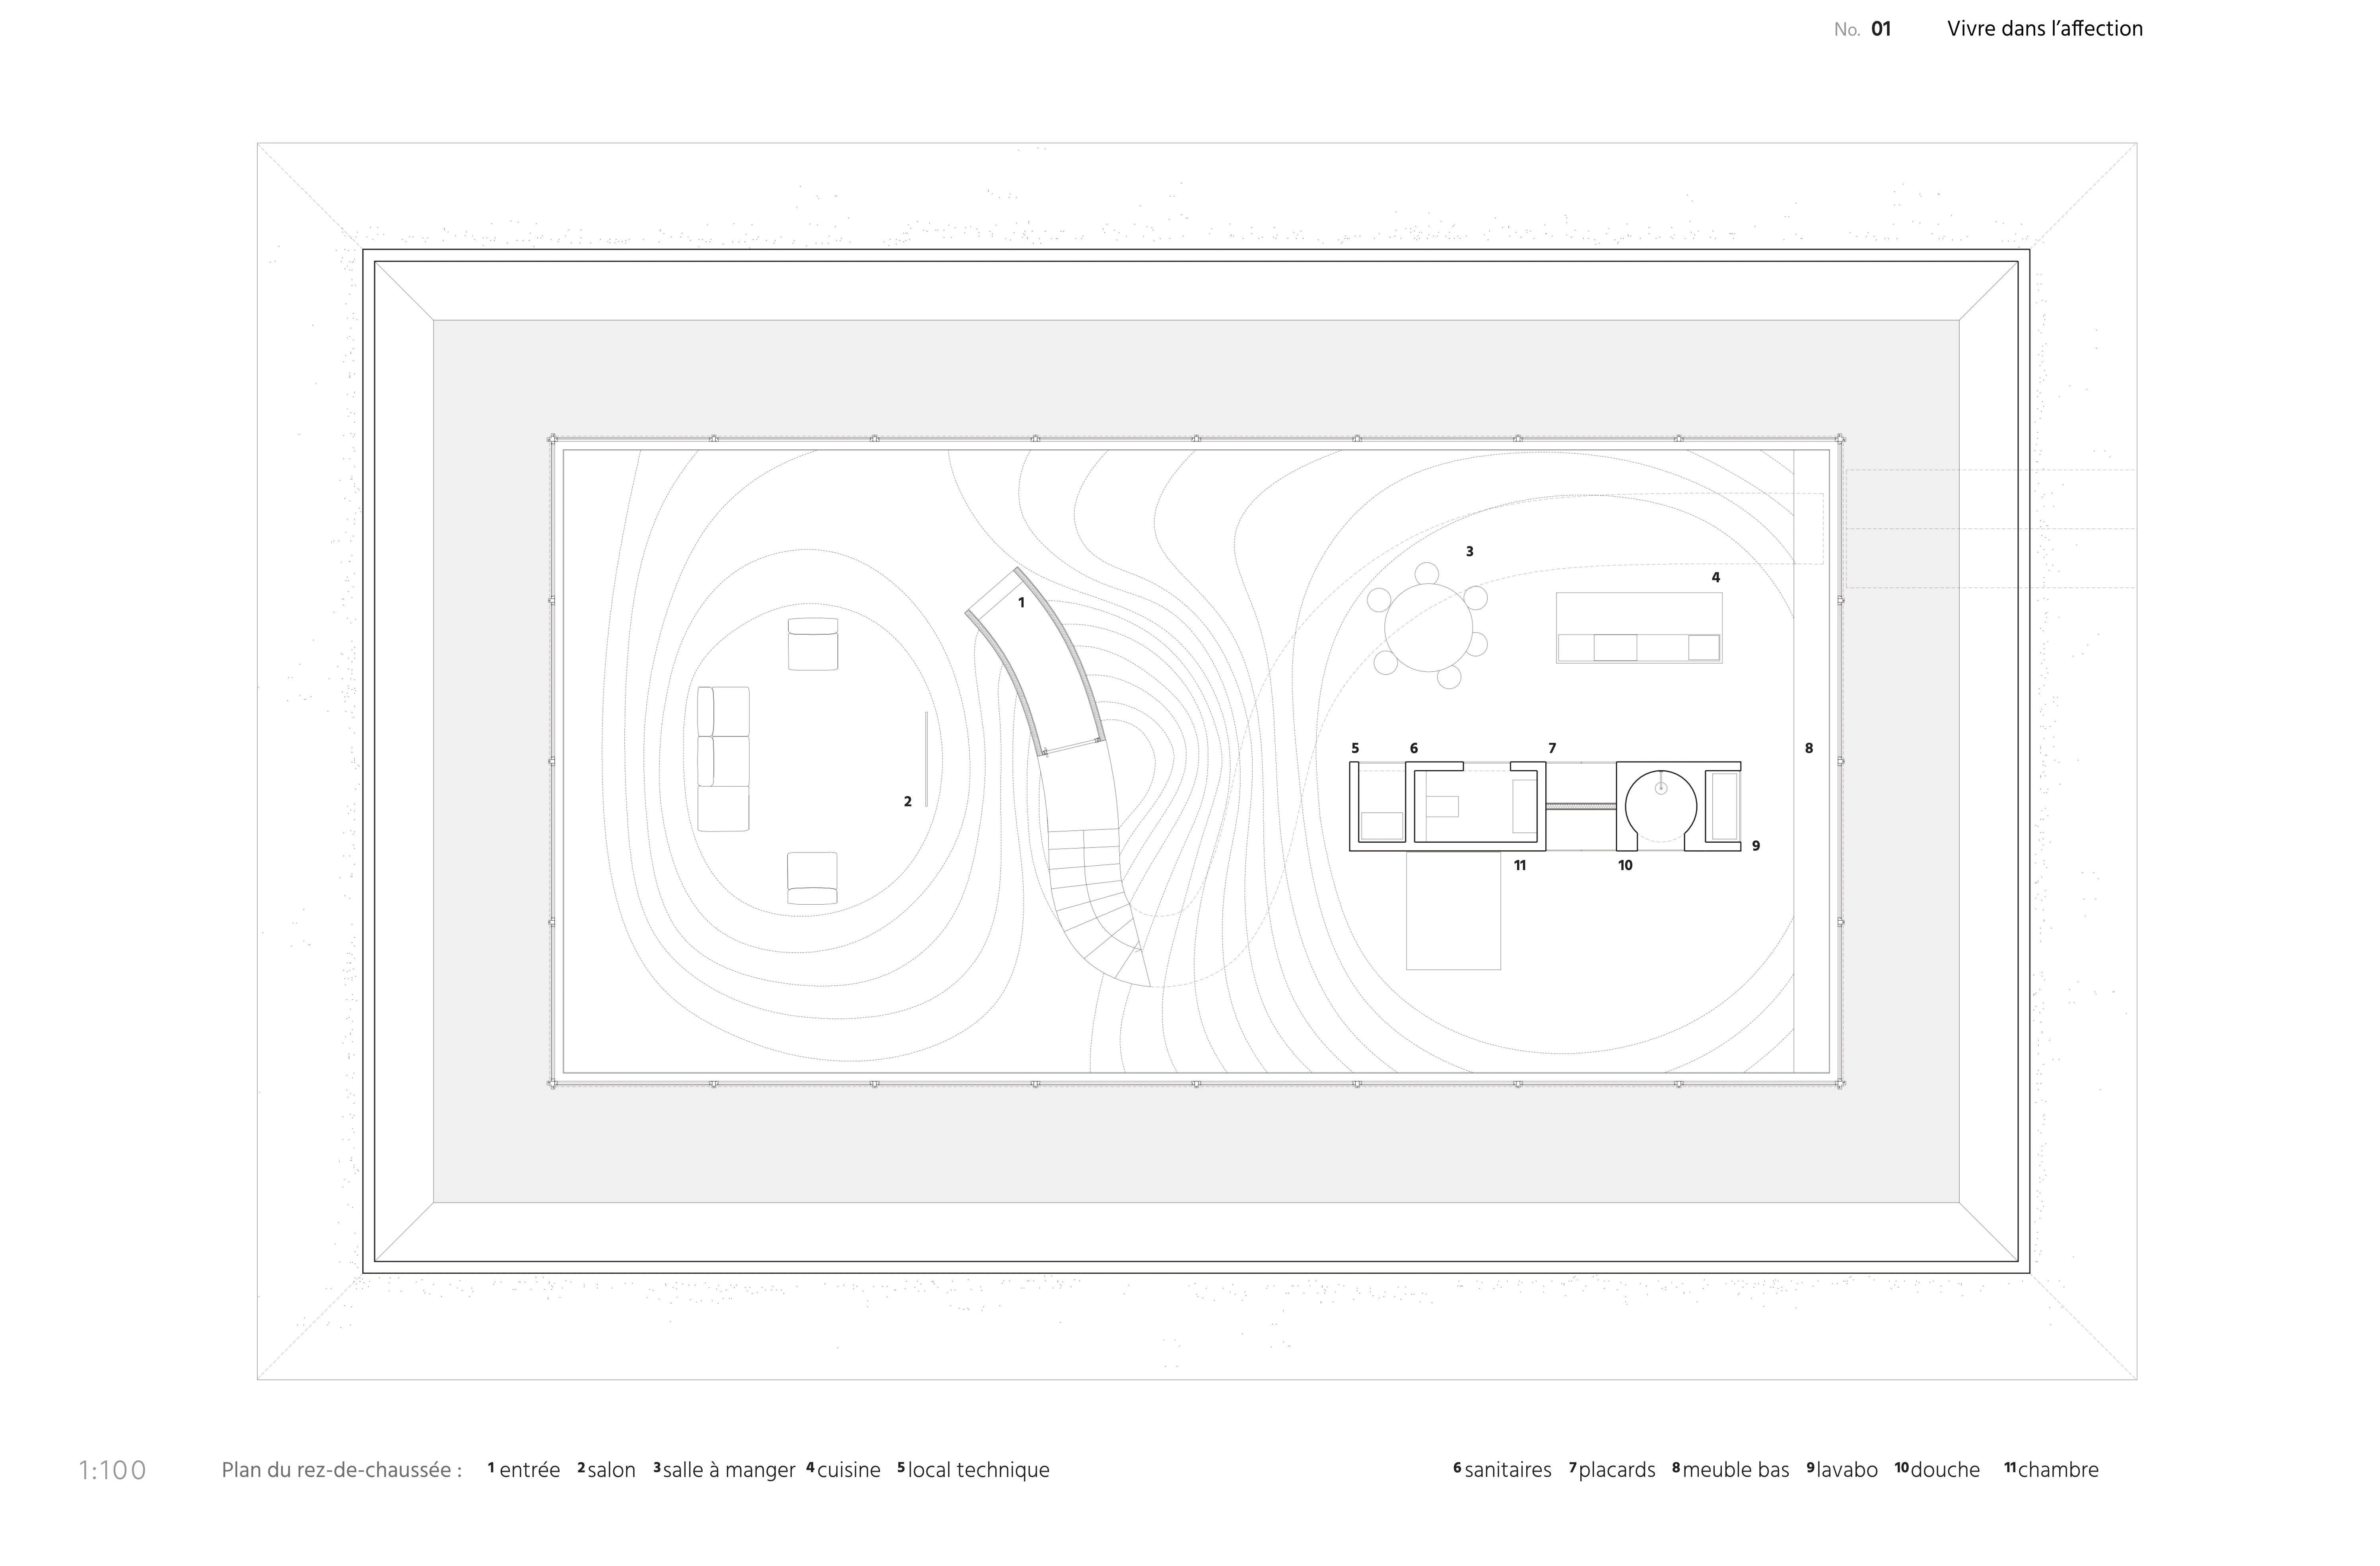Click the '1:100' scale text
The height and width of the screenshot is (1566, 2380).
(x=112, y=1470)
